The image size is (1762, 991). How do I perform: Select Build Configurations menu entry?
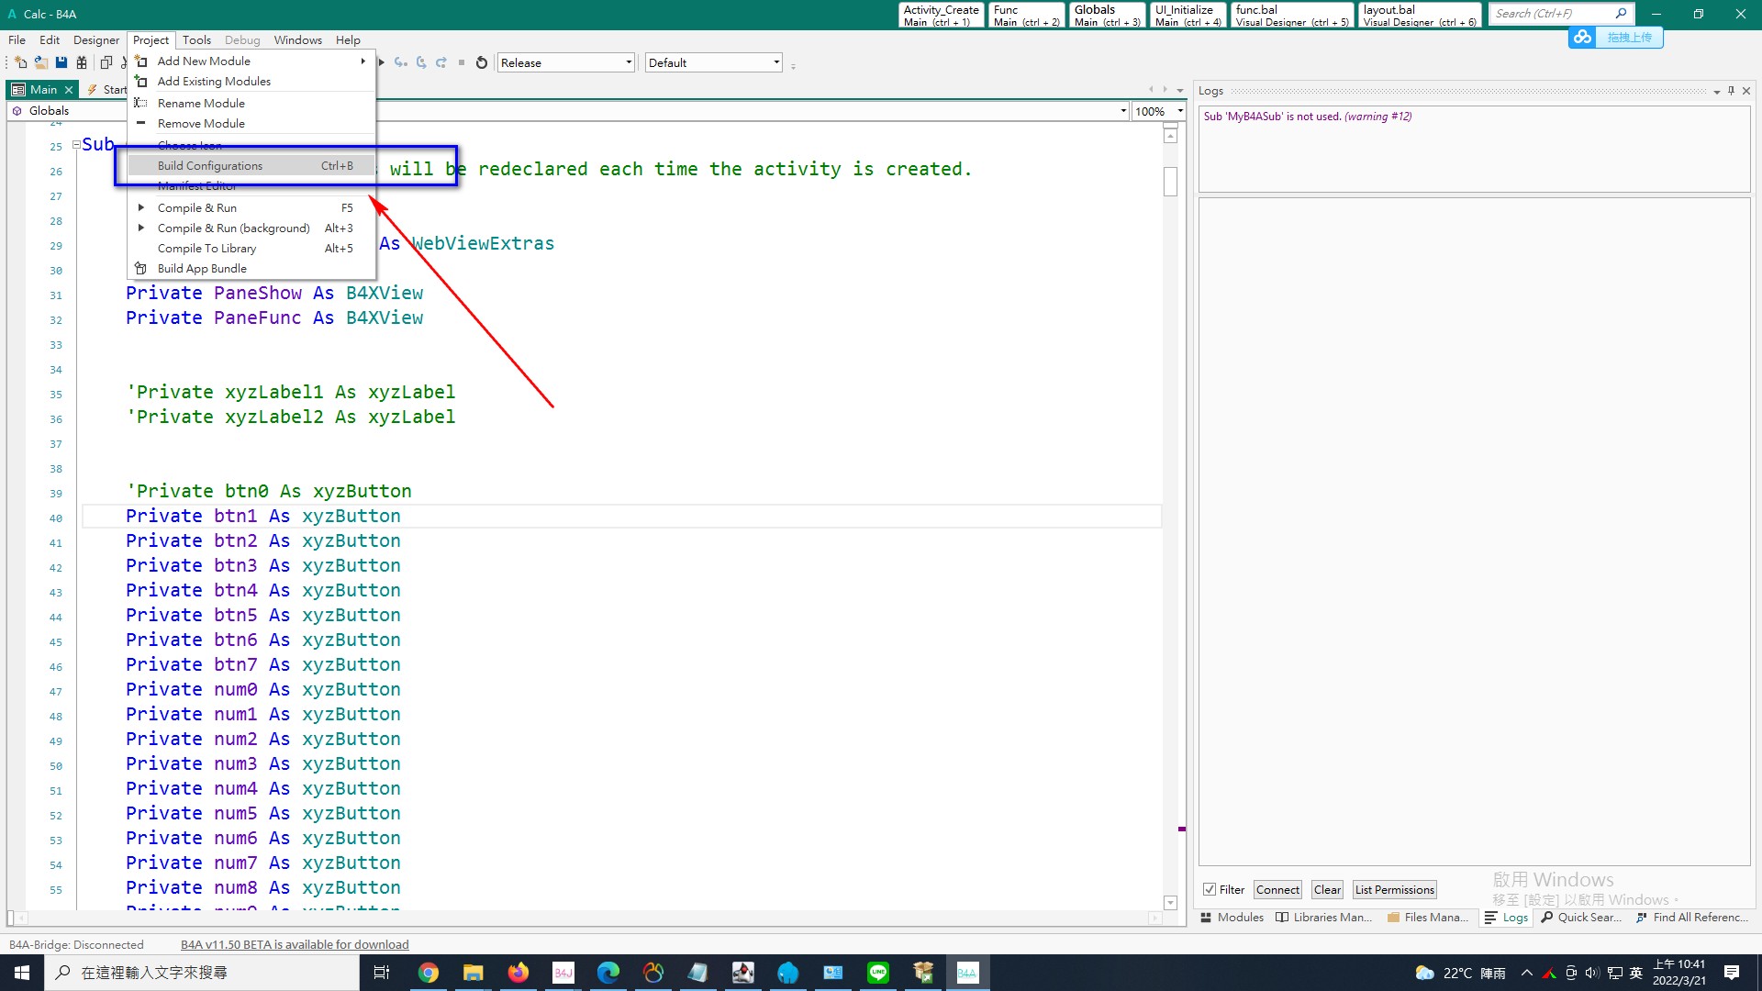pyautogui.click(x=210, y=166)
